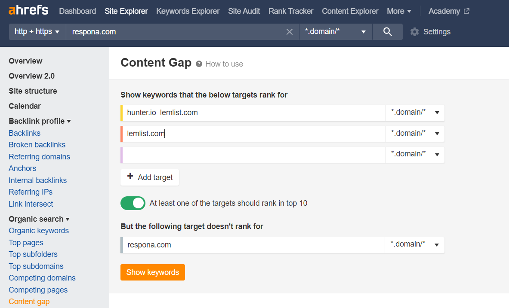Open Site Audit tab
Image resolution: width=509 pixels, height=308 pixels.
tap(244, 11)
